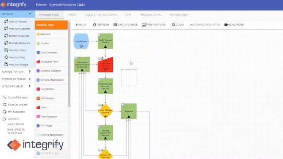Choose the Excel Import task icon
This screenshot has height=159, width=283.
coord(38,98)
